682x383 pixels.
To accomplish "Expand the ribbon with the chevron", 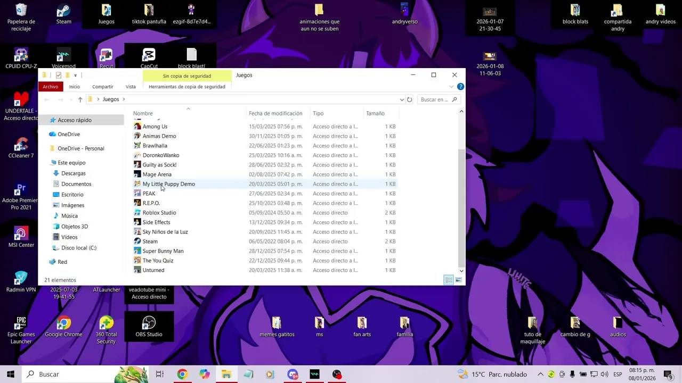I will point(452,87).
